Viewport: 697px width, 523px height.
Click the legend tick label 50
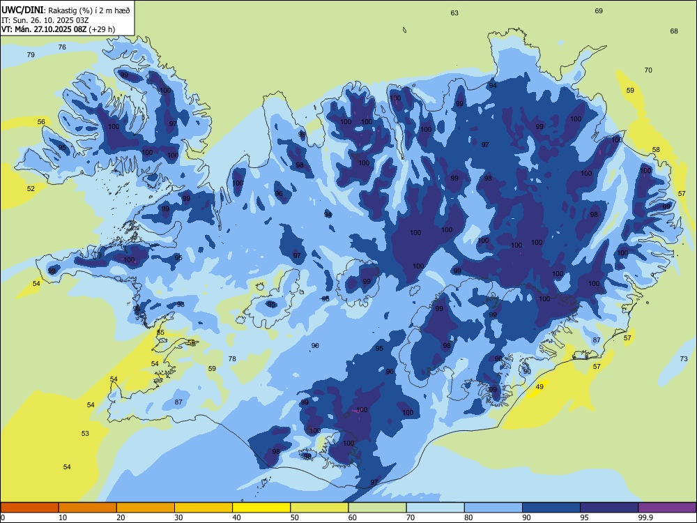coord(295,517)
